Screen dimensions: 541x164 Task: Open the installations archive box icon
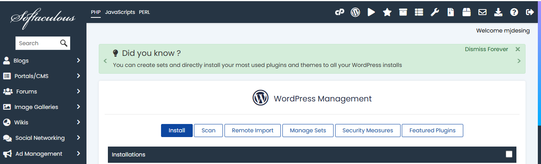403,12
